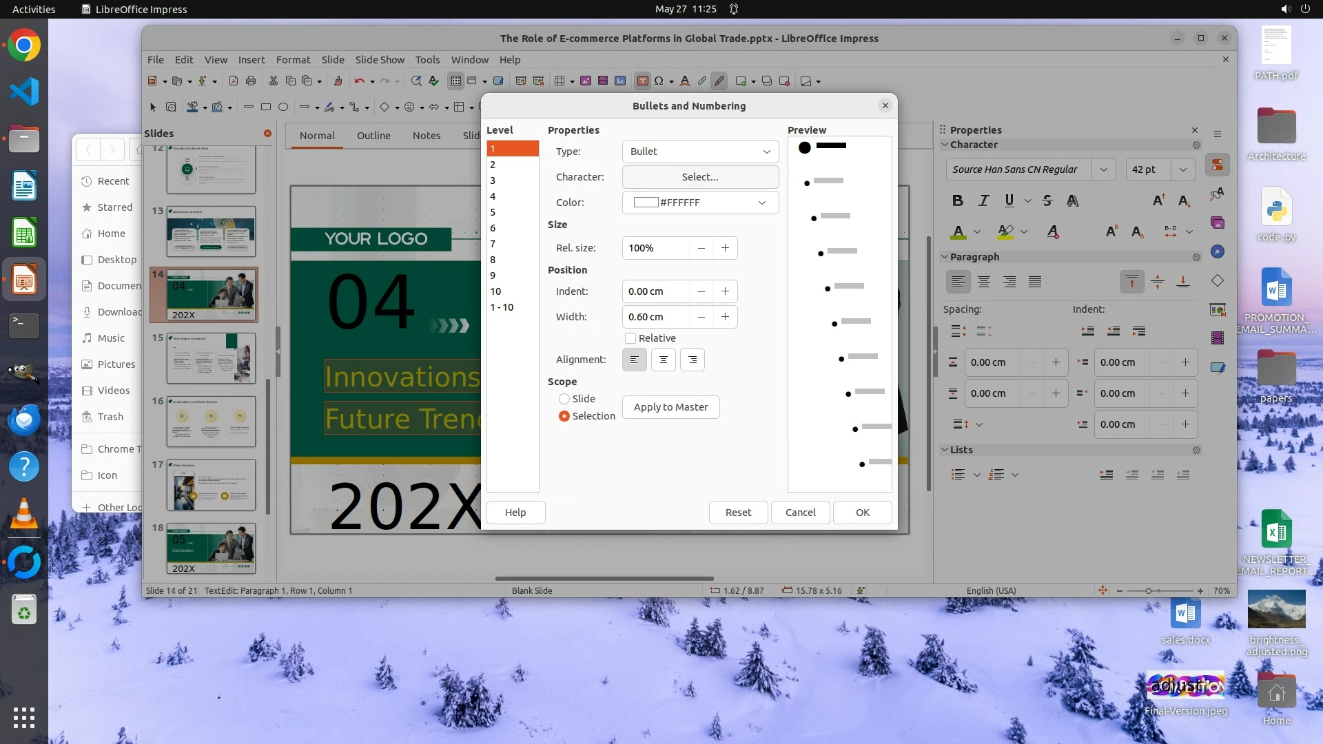Open the #FFFFFF bullet color picker

700,203
